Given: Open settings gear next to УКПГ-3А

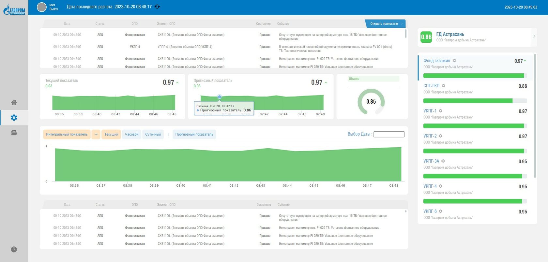Looking at the screenshot, I should 443,161.
